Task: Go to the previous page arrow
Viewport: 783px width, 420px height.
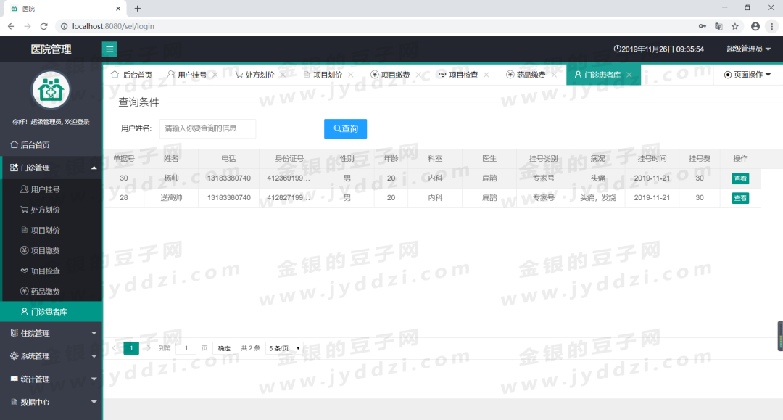Action: click(x=115, y=348)
